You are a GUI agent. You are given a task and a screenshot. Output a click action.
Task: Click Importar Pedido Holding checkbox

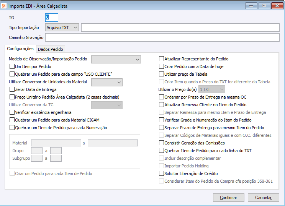161,166
